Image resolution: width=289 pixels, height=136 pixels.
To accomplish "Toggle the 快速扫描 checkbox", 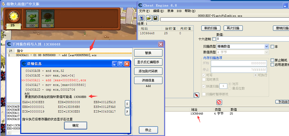I will tap(204, 86).
